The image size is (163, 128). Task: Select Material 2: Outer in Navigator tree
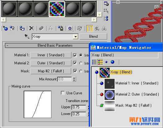pyautogui.click(x=137, y=94)
